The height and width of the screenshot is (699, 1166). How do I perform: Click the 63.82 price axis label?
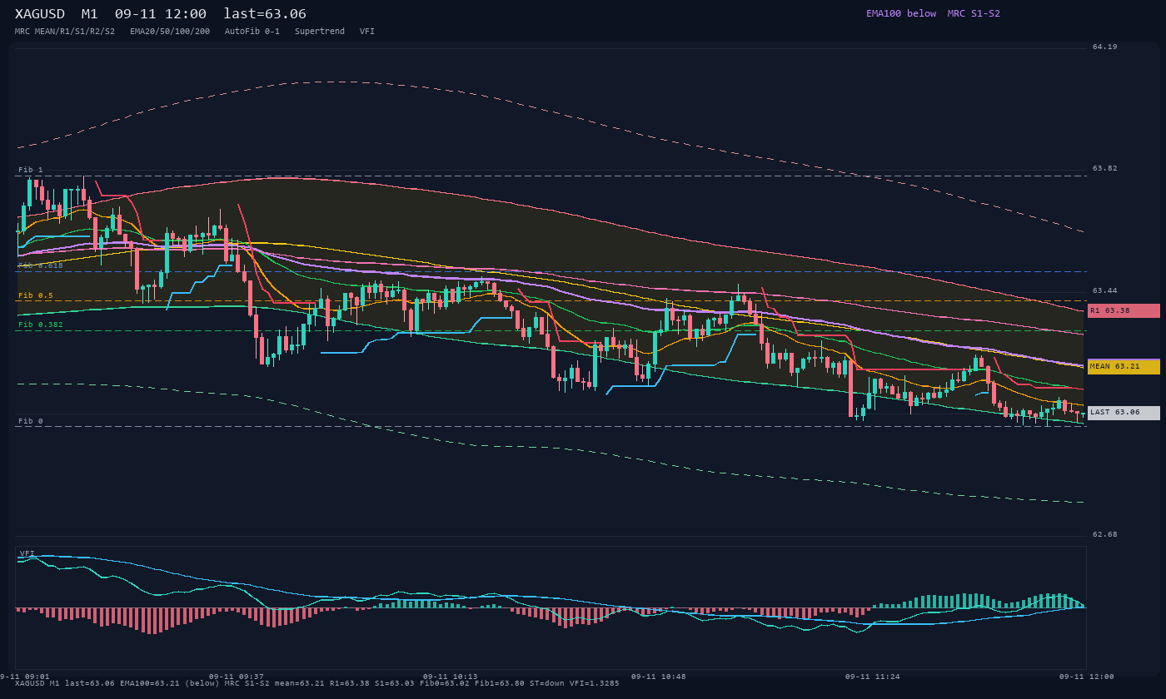pos(1105,168)
